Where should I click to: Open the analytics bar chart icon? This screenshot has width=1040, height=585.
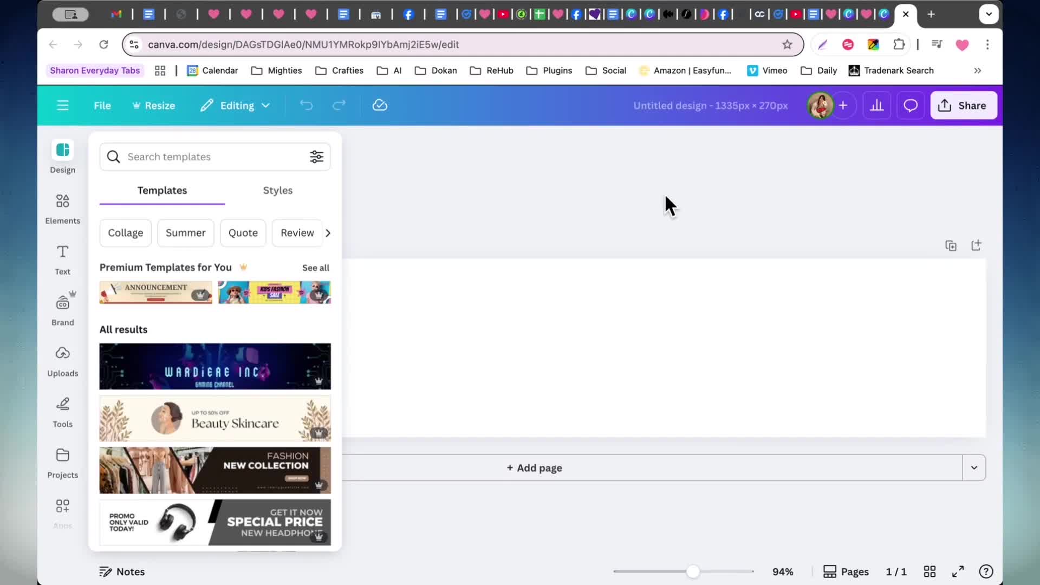[x=877, y=105]
